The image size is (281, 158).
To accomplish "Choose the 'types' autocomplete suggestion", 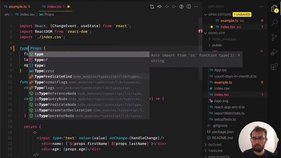I will point(89,65).
